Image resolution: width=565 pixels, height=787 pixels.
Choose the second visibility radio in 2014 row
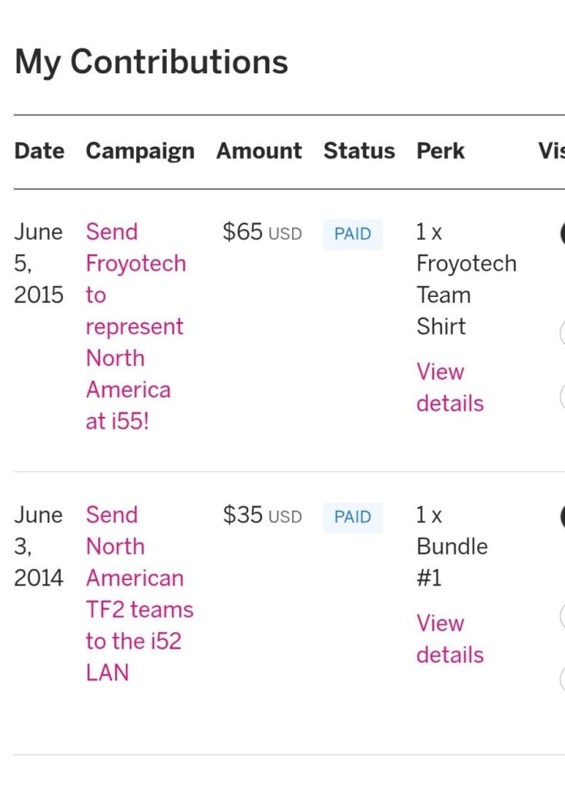[562, 615]
